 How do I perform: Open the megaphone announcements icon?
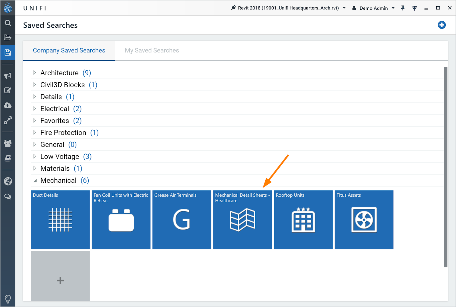[x=8, y=76]
